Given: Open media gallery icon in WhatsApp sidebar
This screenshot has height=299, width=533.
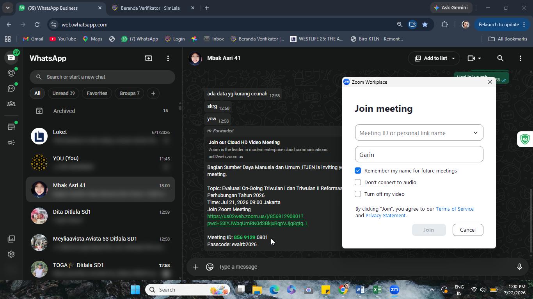Looking at the screenshot, I should click(11, 239).
